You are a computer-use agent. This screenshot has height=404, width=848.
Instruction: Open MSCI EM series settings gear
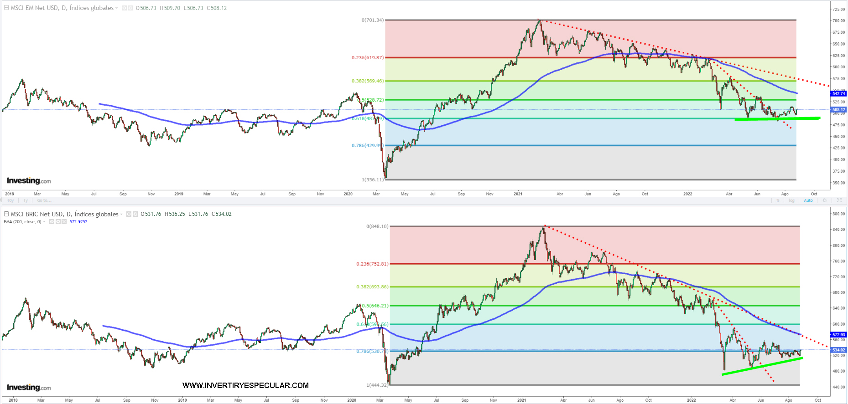click(130, 8)
